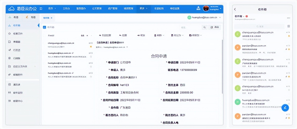Check the select-all checkbox above mail list
The height and width of the screenshot is (129, 297).
pyautogui.click(x=44, y=35)
